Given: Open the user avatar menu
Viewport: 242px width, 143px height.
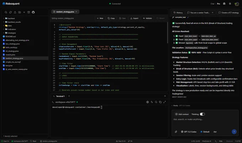Looking at the screenshot, I should 237,4.
